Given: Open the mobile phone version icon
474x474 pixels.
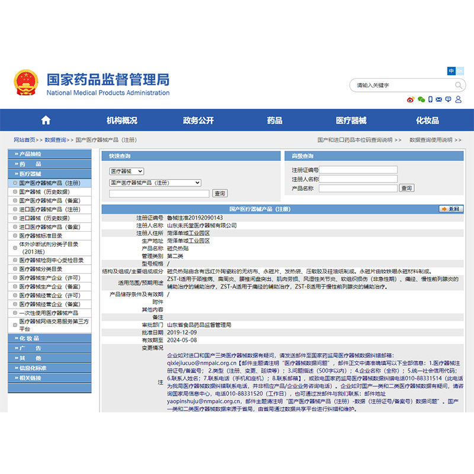Looking at the screenshot, I should point(431,100).
